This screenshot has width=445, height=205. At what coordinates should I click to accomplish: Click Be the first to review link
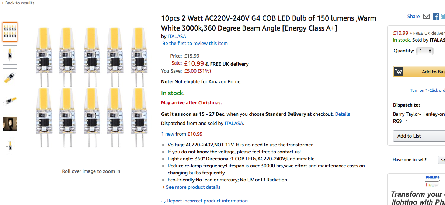[x=195, y=43]
